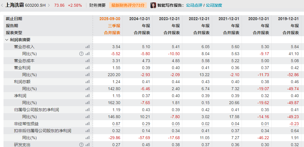This screenshot has height=147, width=304.
Task: Click revenue value 6.05 for 2022-12-31
Action: (x=205, y=47)
